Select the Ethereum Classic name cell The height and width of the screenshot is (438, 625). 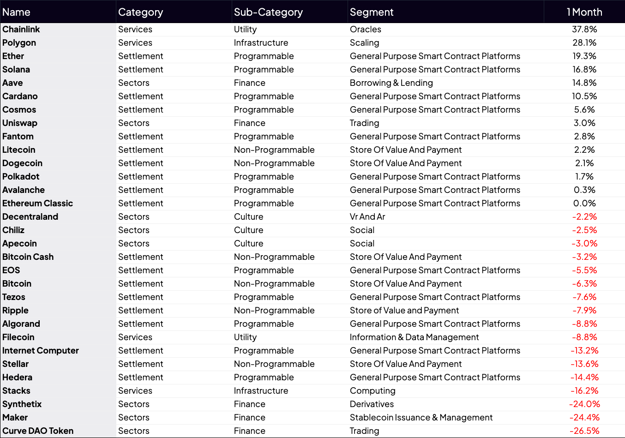tap(37, 203)
